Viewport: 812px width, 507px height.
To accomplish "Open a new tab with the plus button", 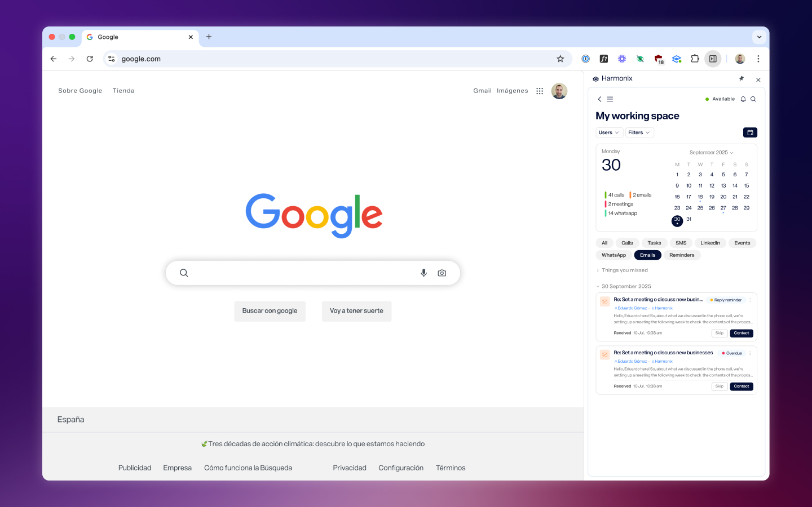I will pos(209,37).
